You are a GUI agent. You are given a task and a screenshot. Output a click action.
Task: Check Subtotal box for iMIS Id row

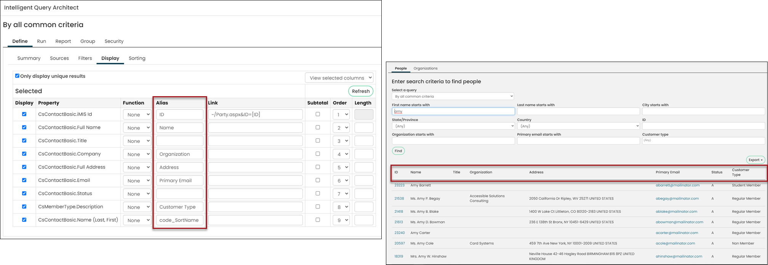318,114
